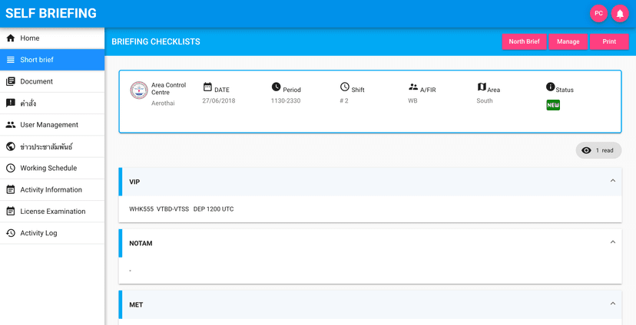Click the User Management people icon
Image resolution: width=636 pixels, height=325 pixels.
[x=11, y=125]
